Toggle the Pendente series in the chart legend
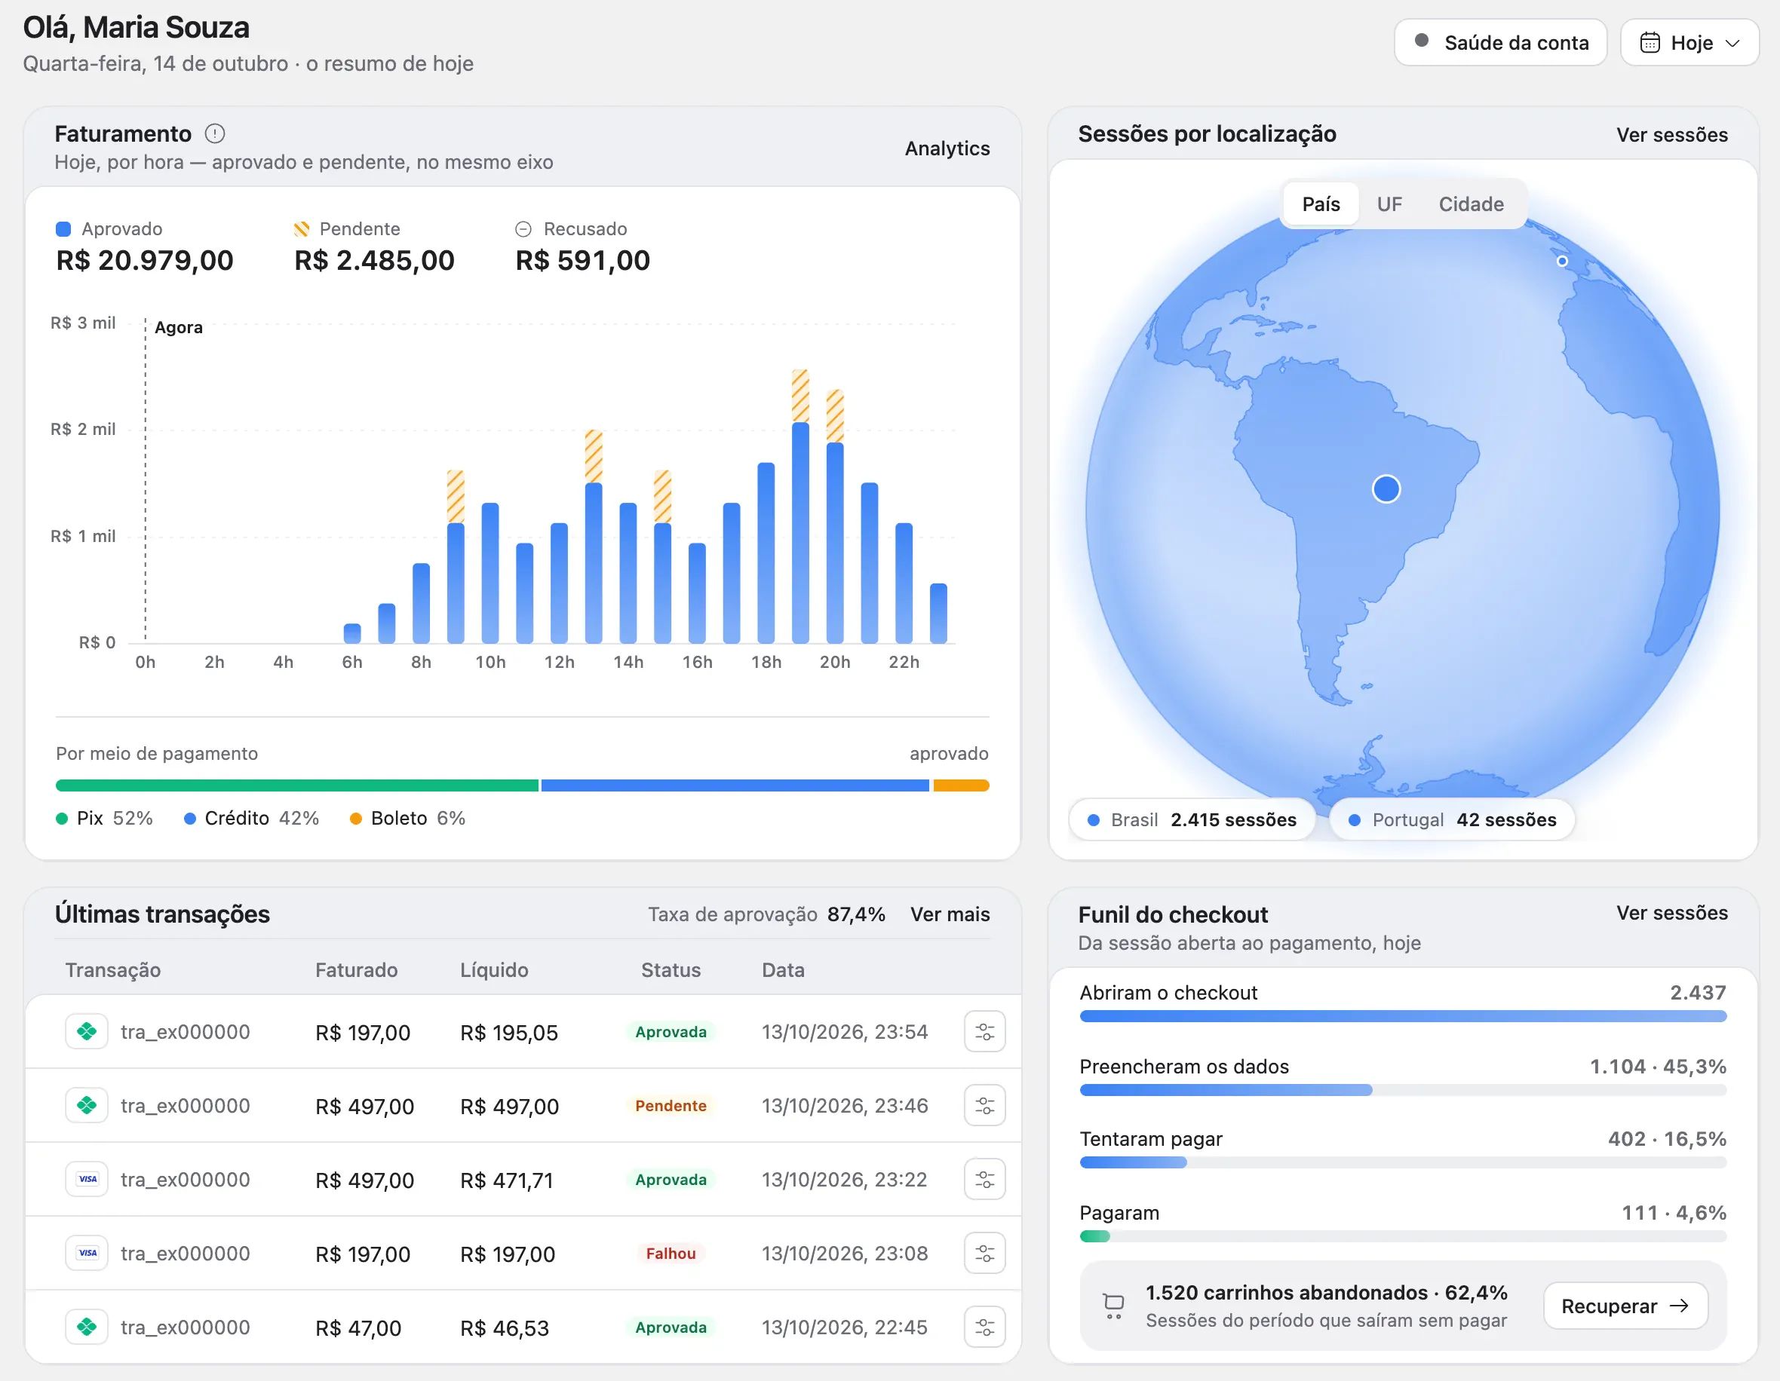The image size is (1780, 1381). coord(346,229)
